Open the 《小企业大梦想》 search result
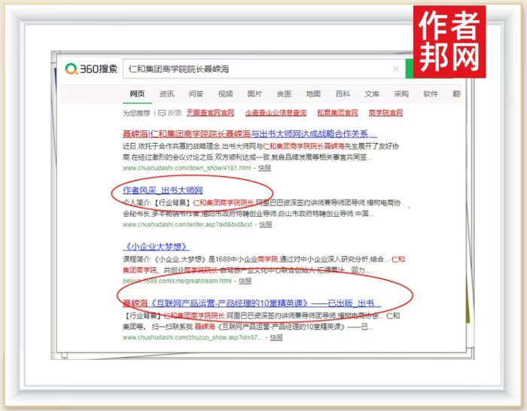This screenshot has width=527, height=411. coord(157,247)
